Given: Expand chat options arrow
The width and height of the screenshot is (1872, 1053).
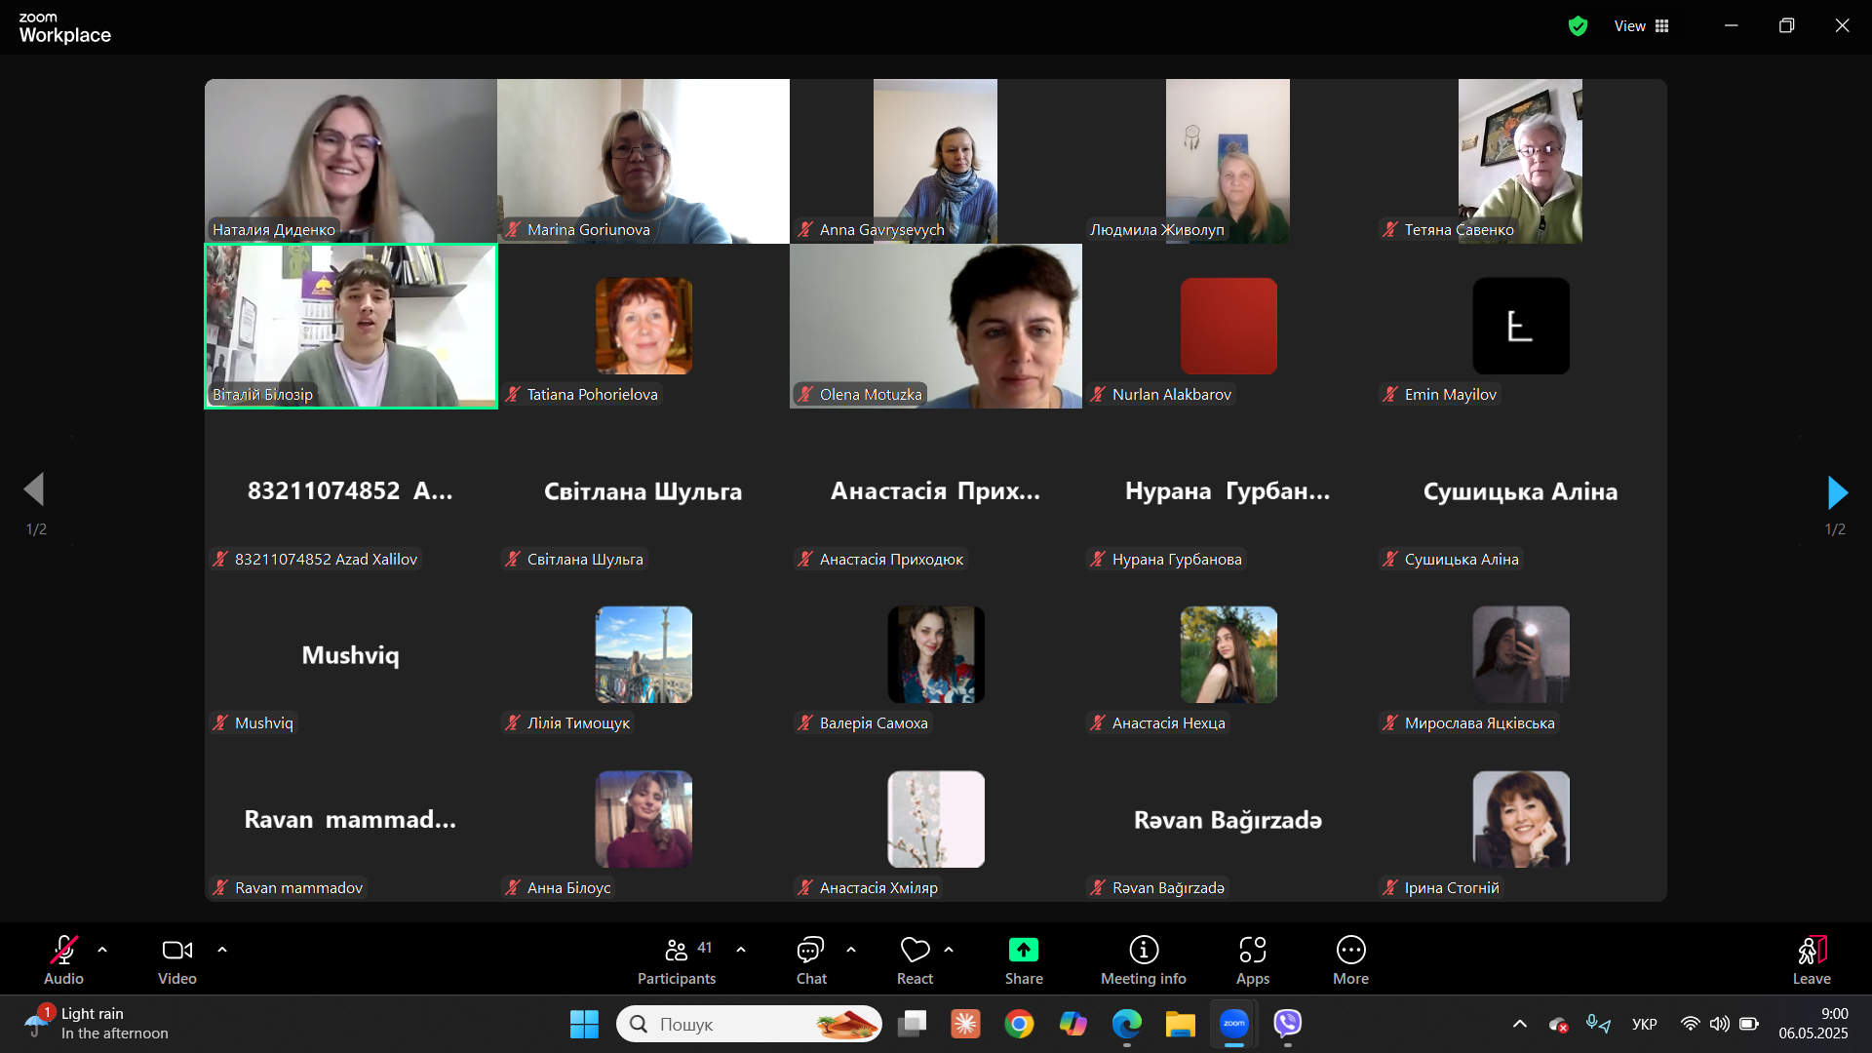Looking at the screenshot, I should [x=851, y=950].
